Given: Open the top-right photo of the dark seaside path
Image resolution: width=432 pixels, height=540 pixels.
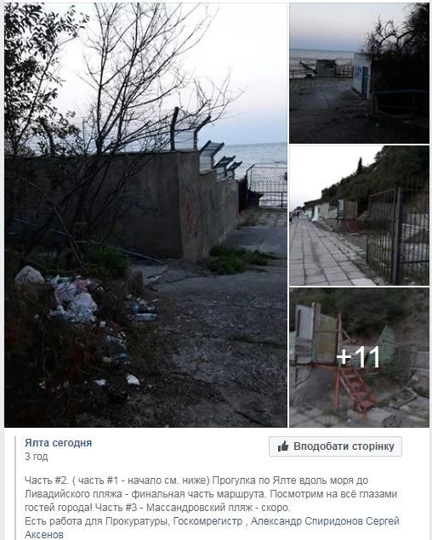Looking at the screenshot, I should [360, 73].
